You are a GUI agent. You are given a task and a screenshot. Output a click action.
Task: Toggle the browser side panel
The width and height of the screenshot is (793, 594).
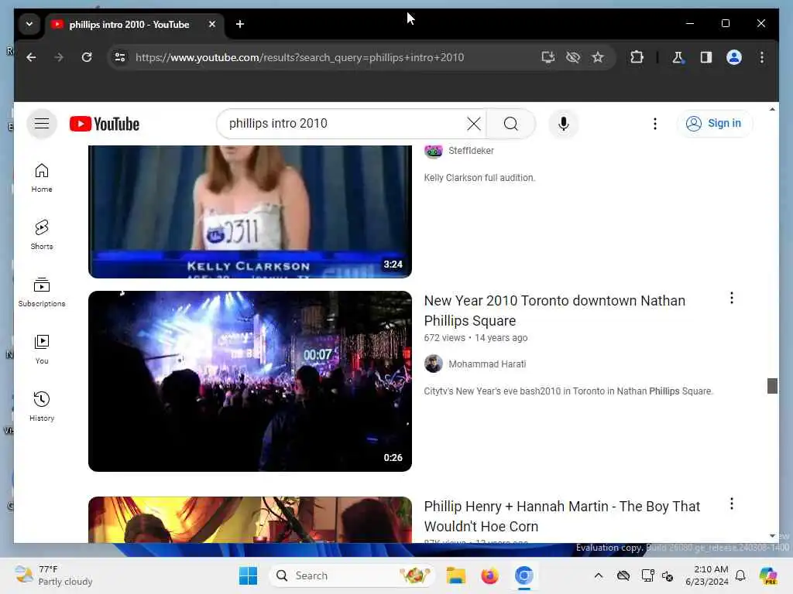(x=706, y=57)
